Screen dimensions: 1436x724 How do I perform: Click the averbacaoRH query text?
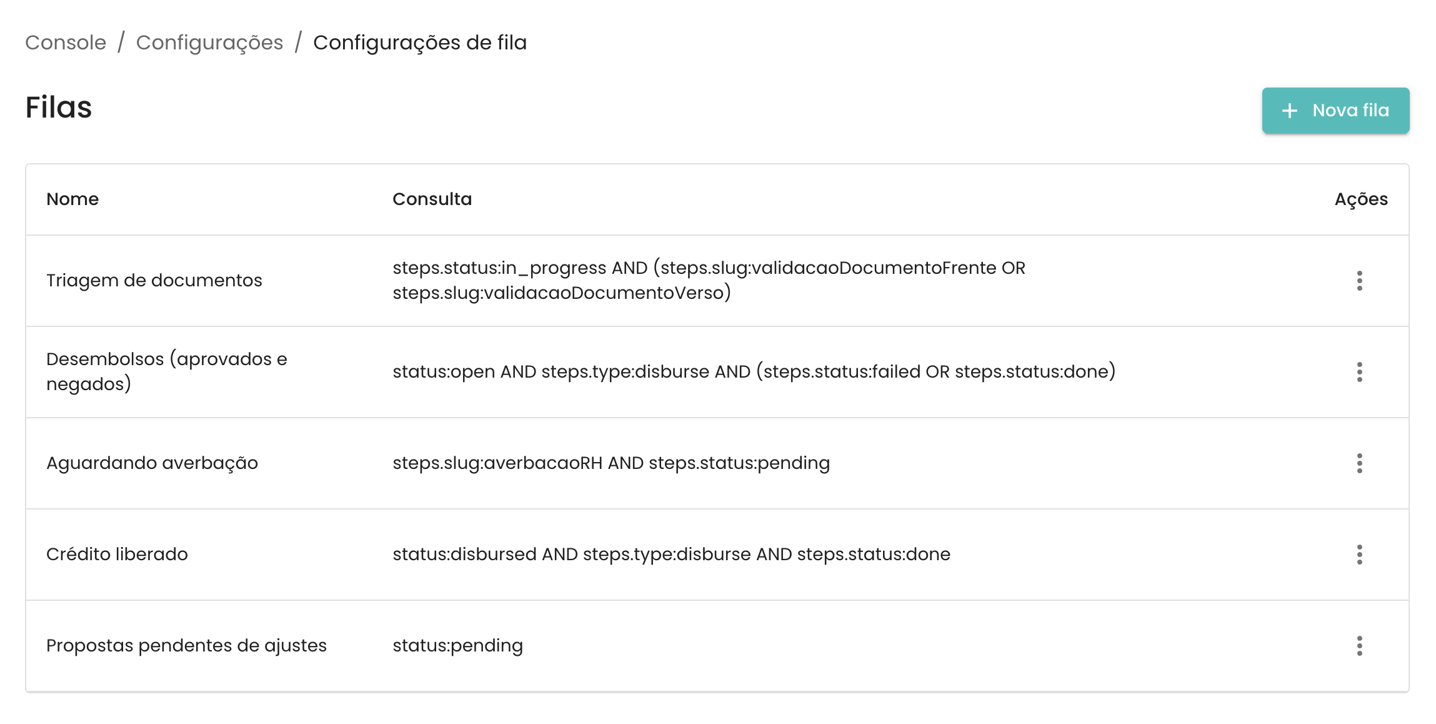coord(611,463)
